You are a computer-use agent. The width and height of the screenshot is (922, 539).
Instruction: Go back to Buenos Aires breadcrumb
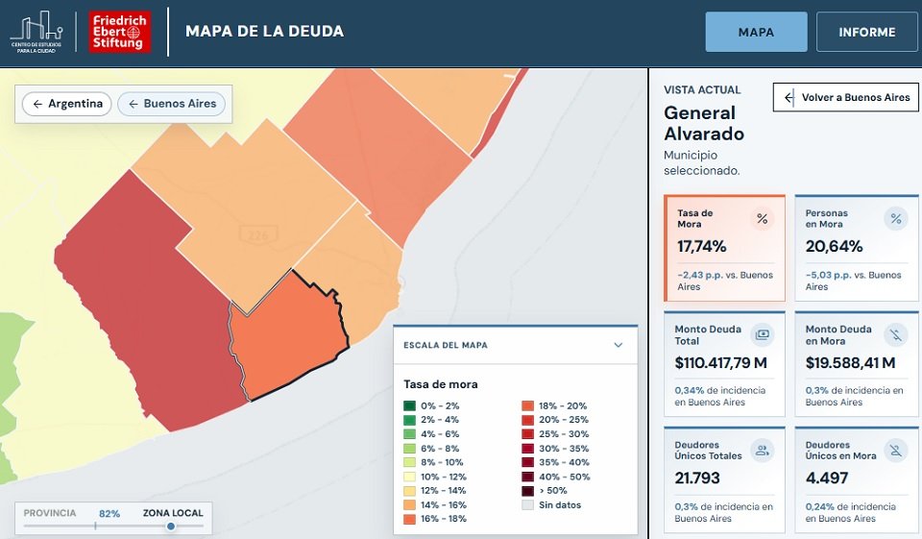click(171, 104)
